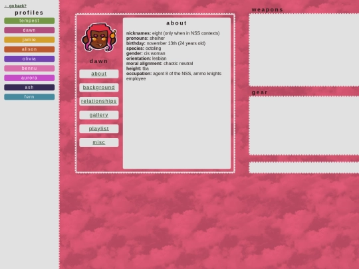Screen dimensions: 359x269
Task: Click the 'gender: cis woman' line
Action: click(146, 53)
